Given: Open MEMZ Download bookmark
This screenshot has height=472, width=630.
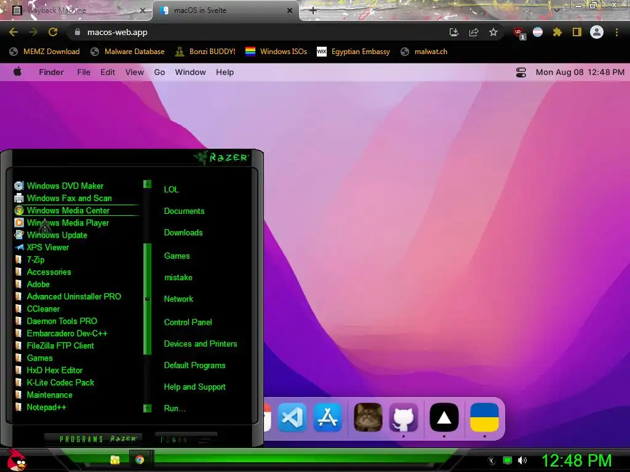Looking at the screenshot, I should pos(44,52).
